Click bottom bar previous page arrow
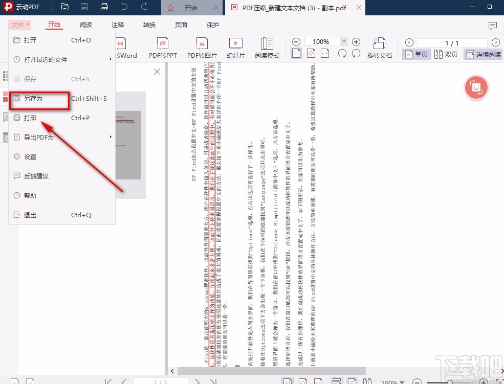Image resolution: width=504 pixels, height=384 pixels. coord(124,381)
